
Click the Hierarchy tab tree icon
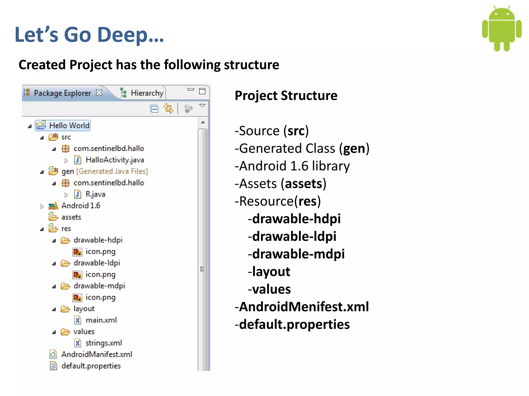point(123,93)
